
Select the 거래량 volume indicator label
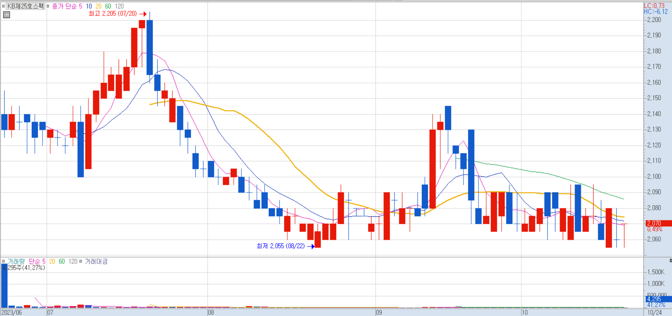coord(16,261)
